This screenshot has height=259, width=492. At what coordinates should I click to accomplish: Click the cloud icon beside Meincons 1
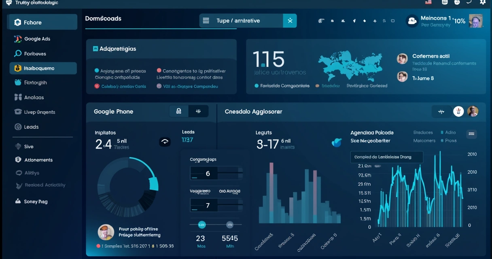coord(412,21)
